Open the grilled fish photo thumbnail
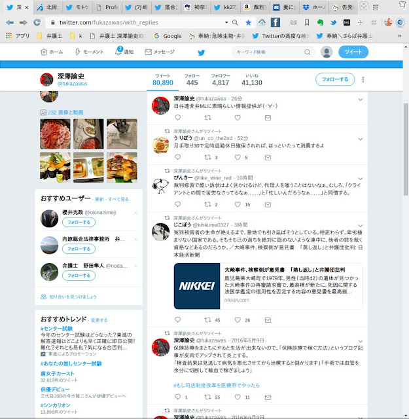Viewport: 409px width, 419px height. click(122, 168)
